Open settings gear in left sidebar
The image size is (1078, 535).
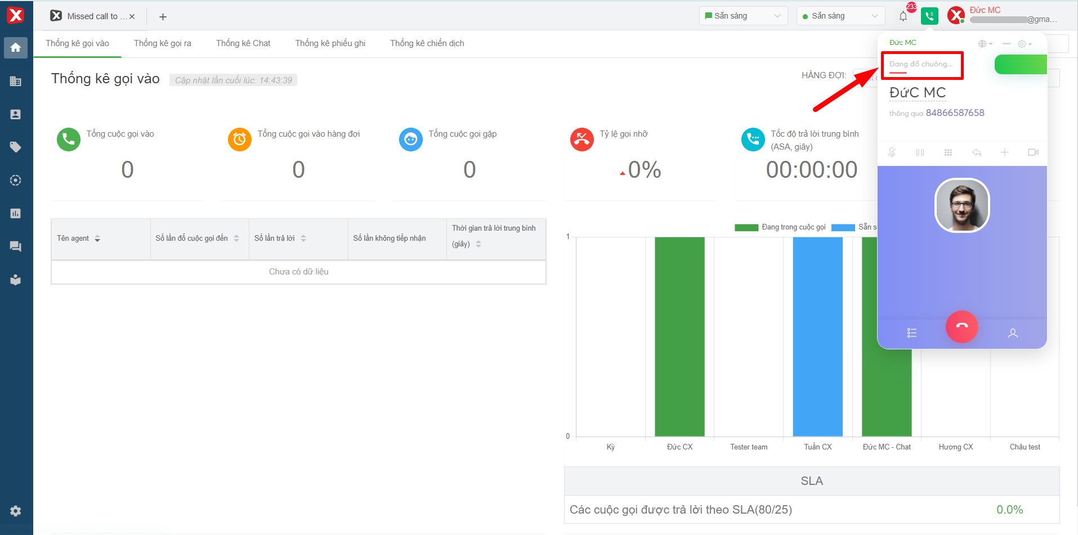pos(16,511)
